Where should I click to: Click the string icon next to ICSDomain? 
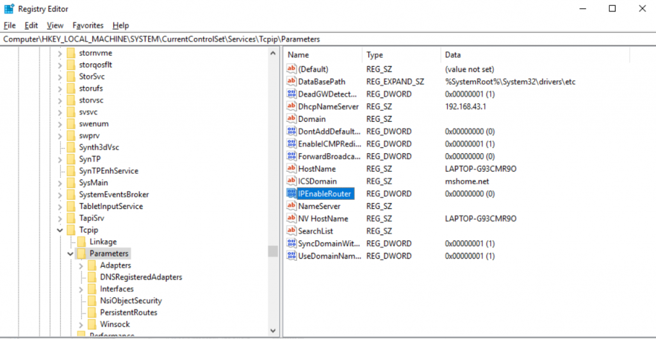(291, 181)
